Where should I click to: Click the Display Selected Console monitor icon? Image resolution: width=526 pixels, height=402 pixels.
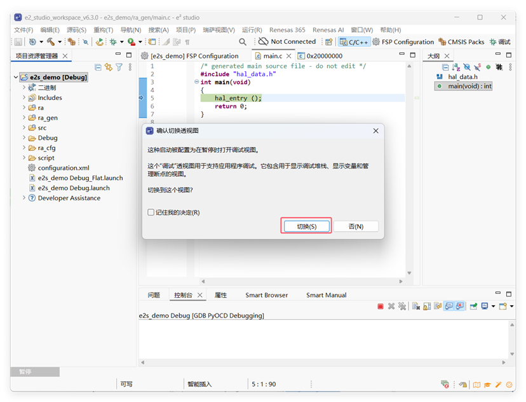point(485,307)
